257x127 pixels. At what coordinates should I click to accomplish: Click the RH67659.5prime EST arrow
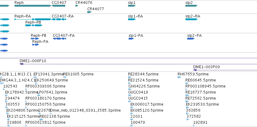(179, 77)
